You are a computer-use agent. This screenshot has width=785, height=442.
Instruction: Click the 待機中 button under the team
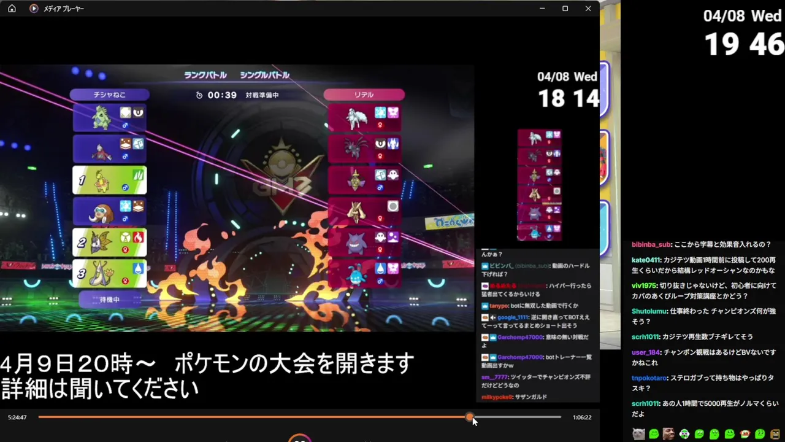109,300
